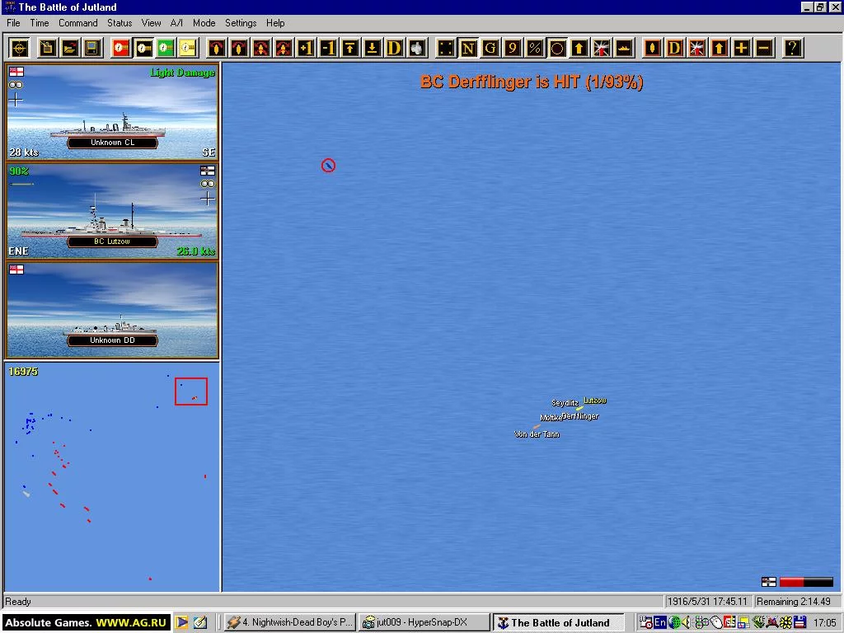
Task: Click the plus zoom-in toolbar icon
Action: click(x=741, y=49)
